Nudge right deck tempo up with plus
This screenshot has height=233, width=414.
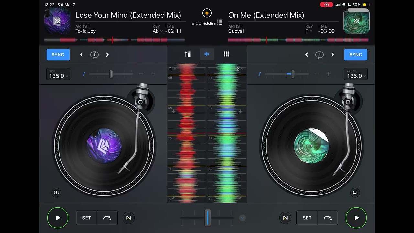329,74
